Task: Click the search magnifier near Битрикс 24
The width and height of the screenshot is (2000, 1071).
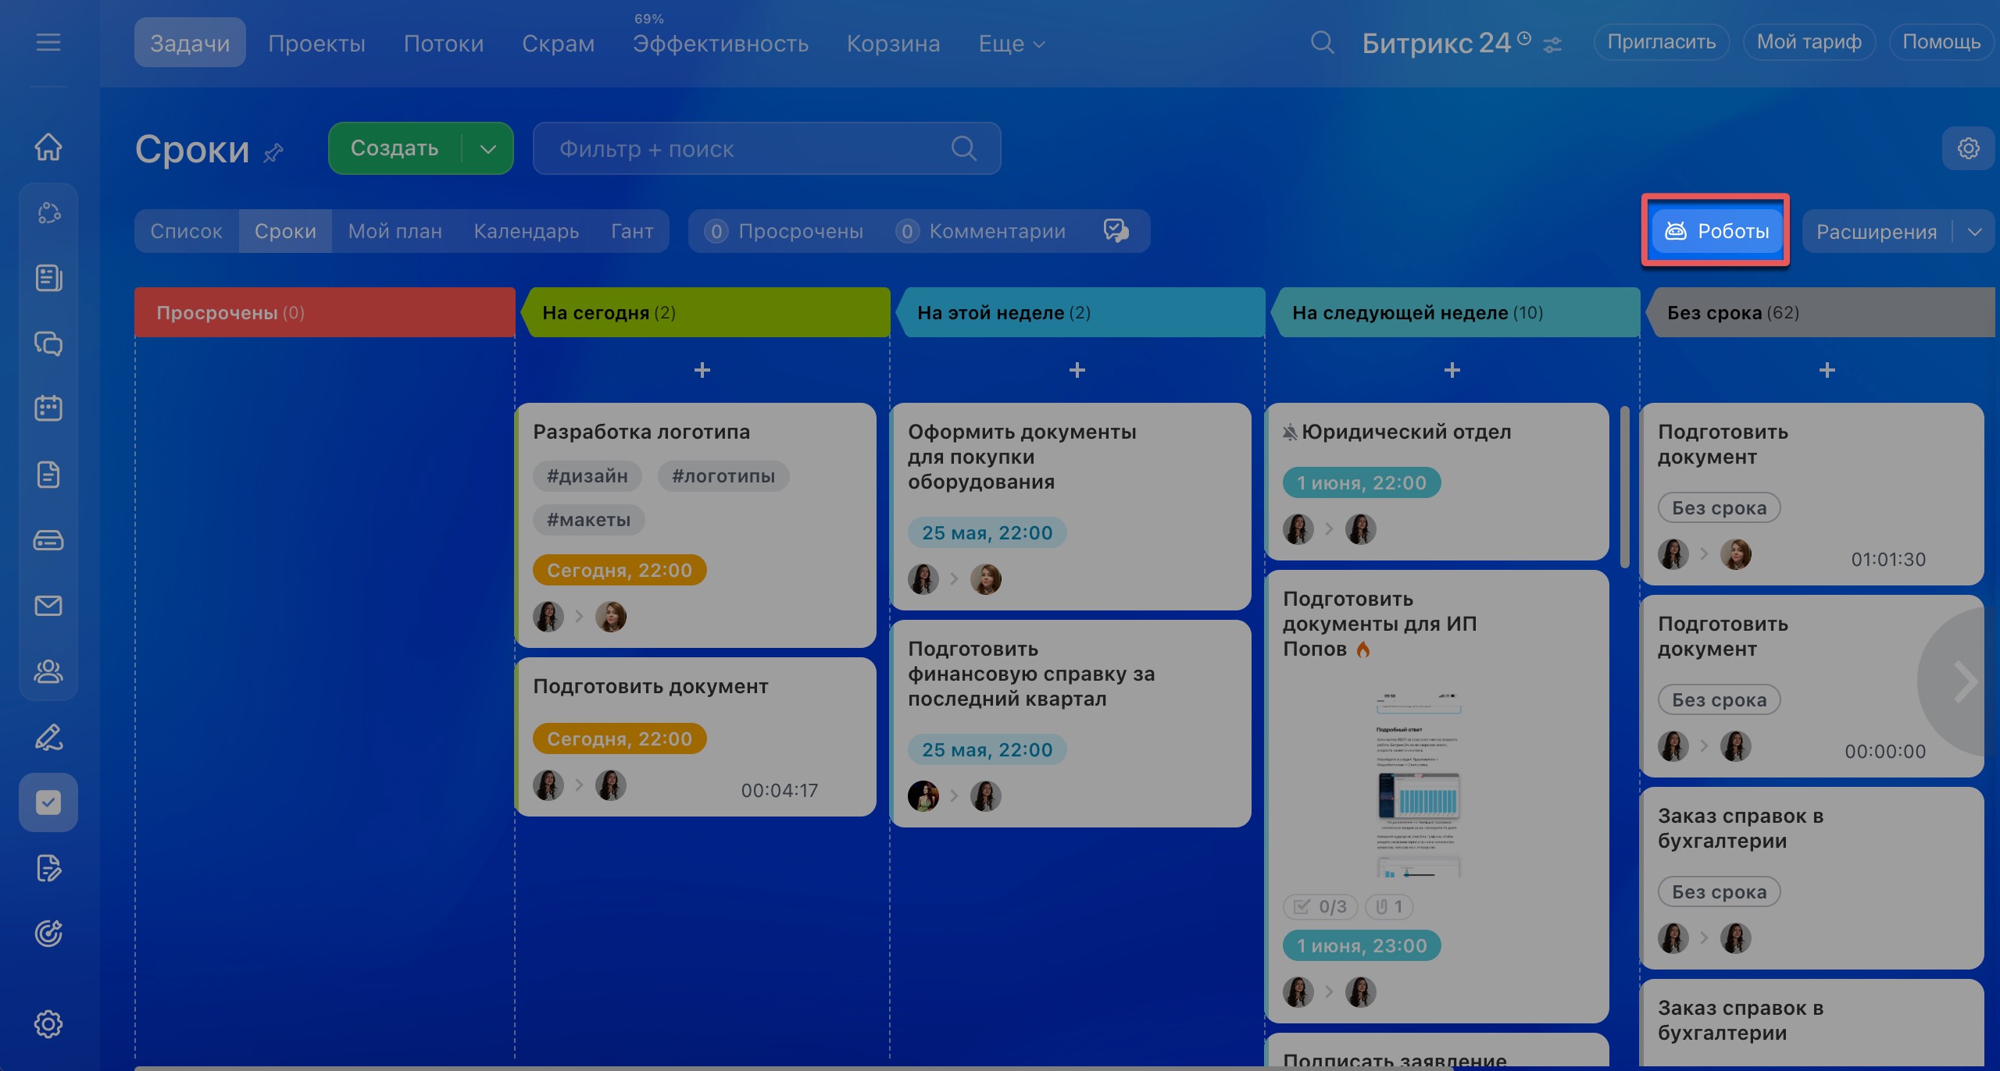Action: (x=1322, y=42)
